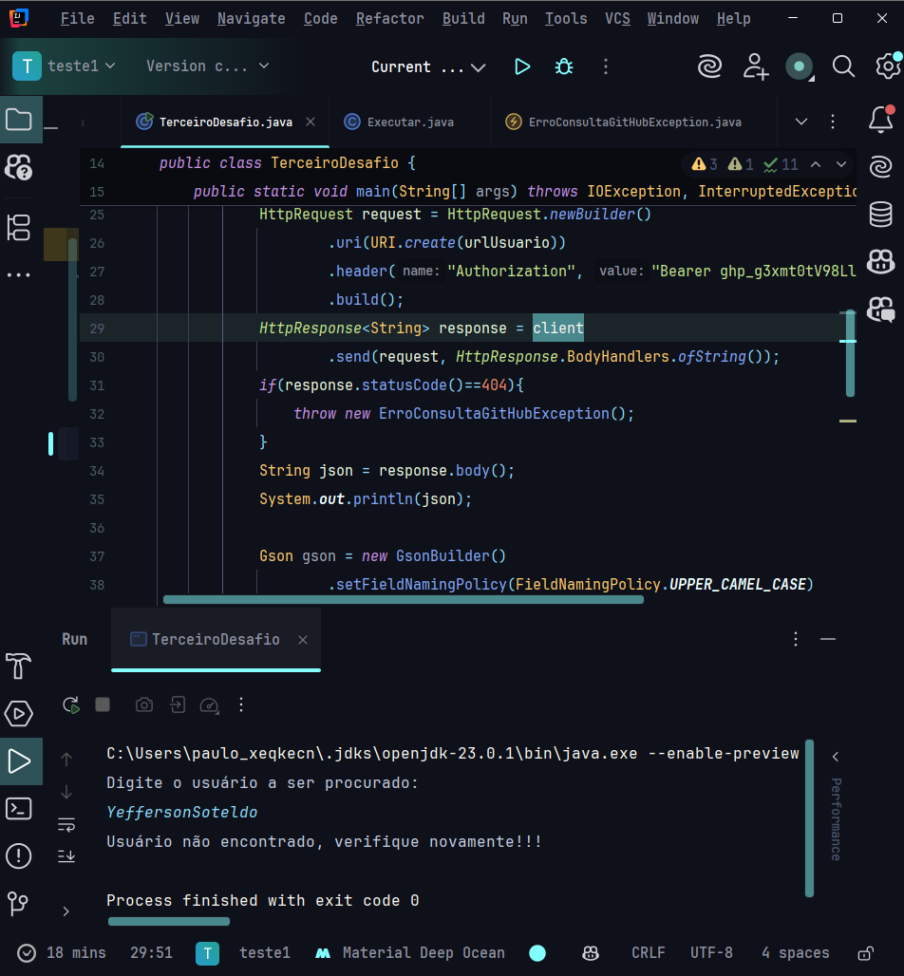The height and width of the screenshot is (976, 904).
Task: Click the cyan accent color circle in status bar
Action: pyautogui.click(x=537, y=953)
